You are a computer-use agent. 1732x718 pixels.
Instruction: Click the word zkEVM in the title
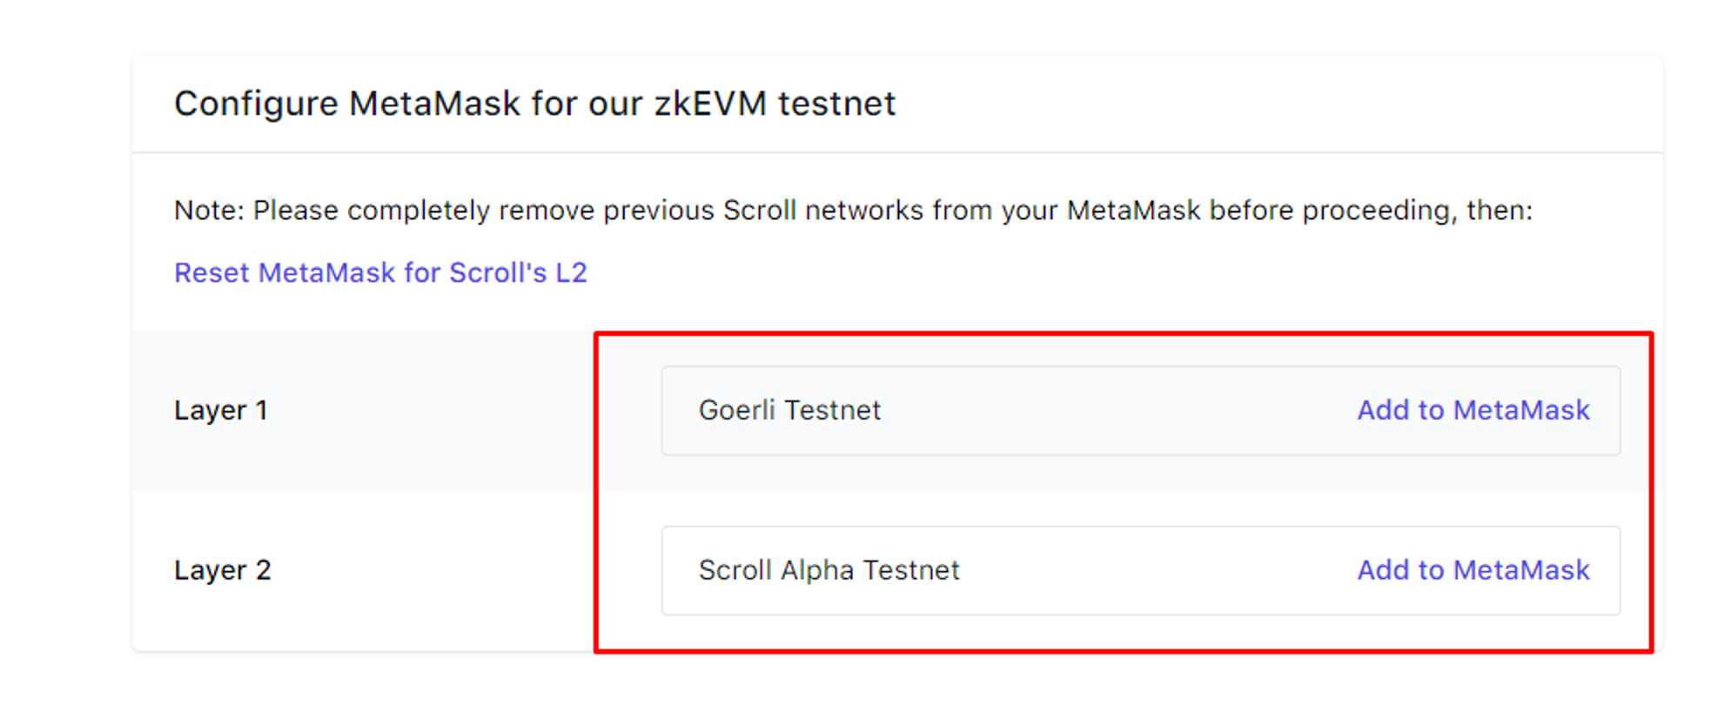click(710, 104)
